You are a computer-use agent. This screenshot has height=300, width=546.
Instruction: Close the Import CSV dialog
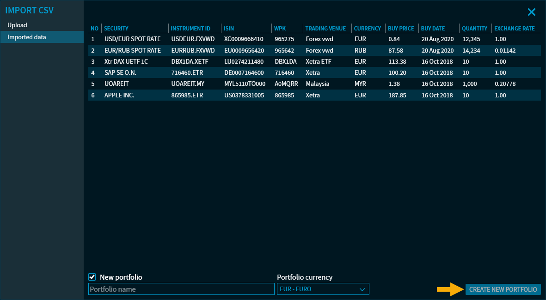pos(532,12)
